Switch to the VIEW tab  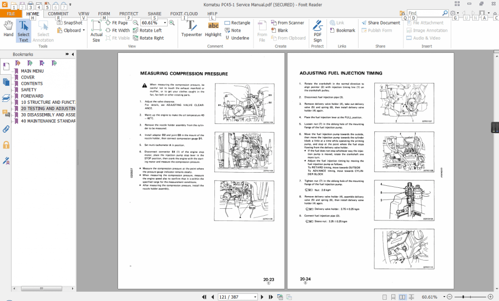(84, 14)
